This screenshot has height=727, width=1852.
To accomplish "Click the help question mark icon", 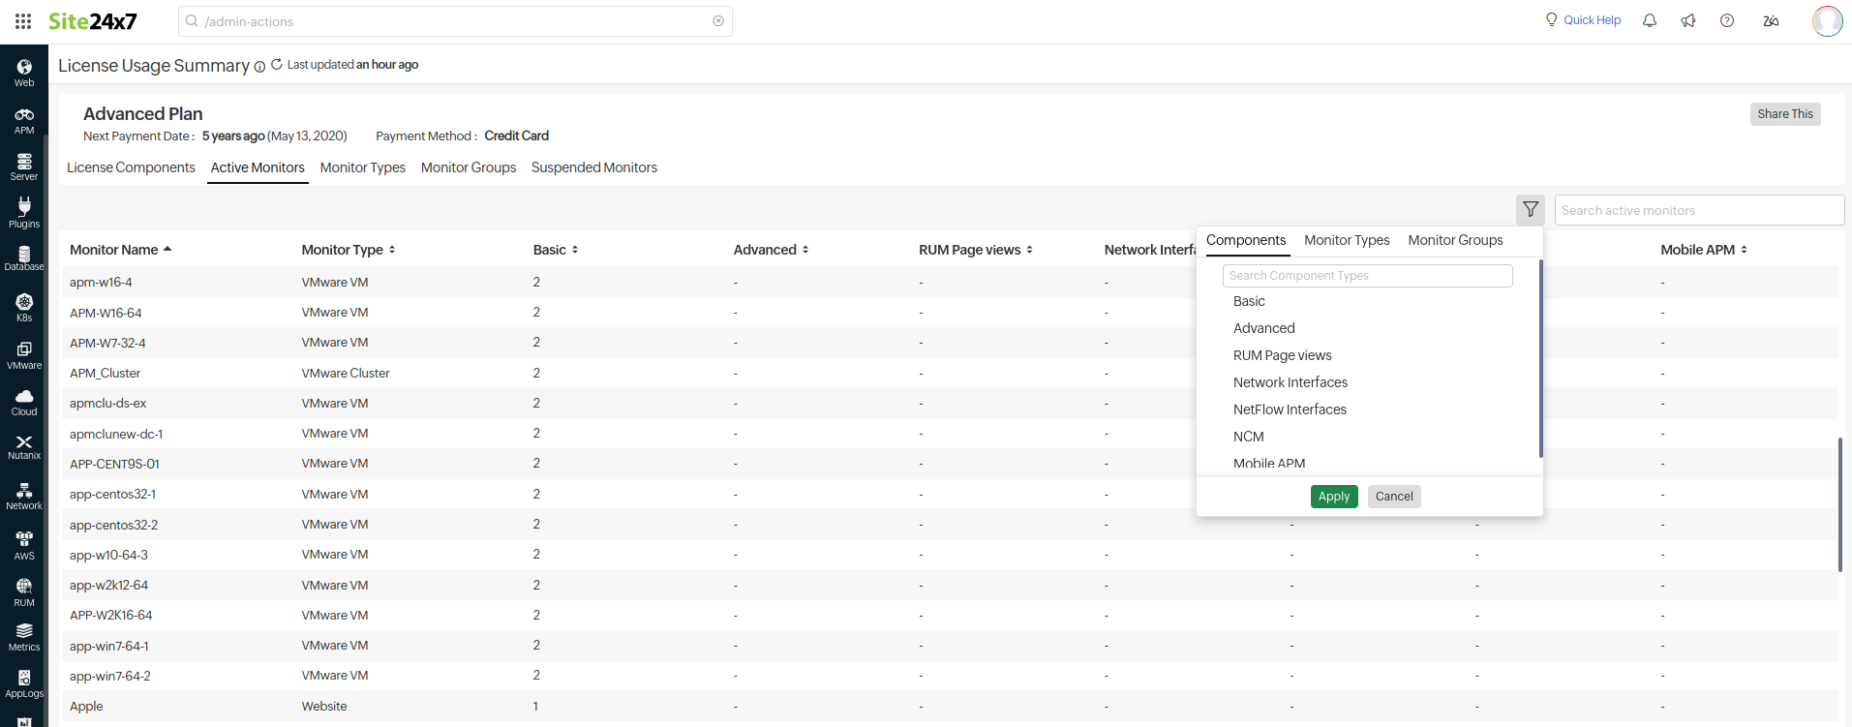I will [x=1727, y=20].
